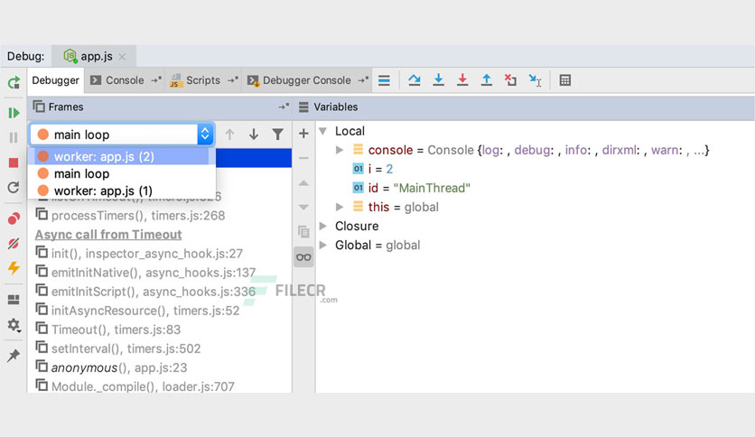Image resolution: width=755 pixels, height=437 pixels.
Task: Click the lightning bolt icon
Action: (14, 268)
